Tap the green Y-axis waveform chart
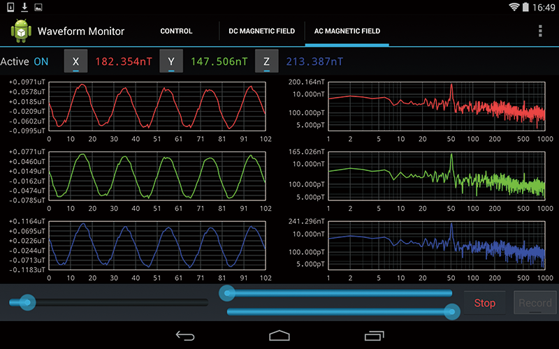The image size is (559, 349). click(157, 176)
